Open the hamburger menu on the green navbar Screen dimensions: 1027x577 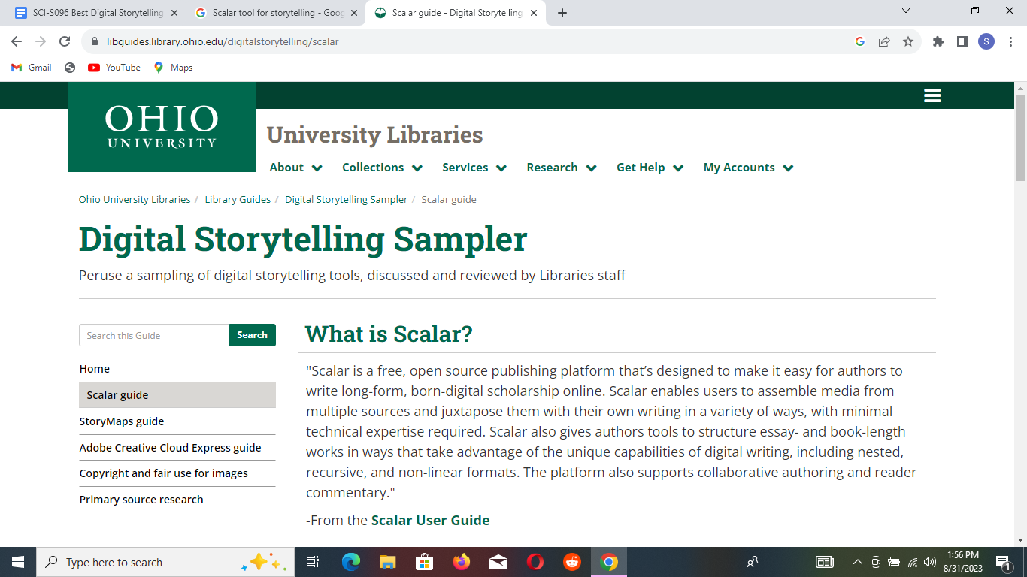tap(932, 95)
